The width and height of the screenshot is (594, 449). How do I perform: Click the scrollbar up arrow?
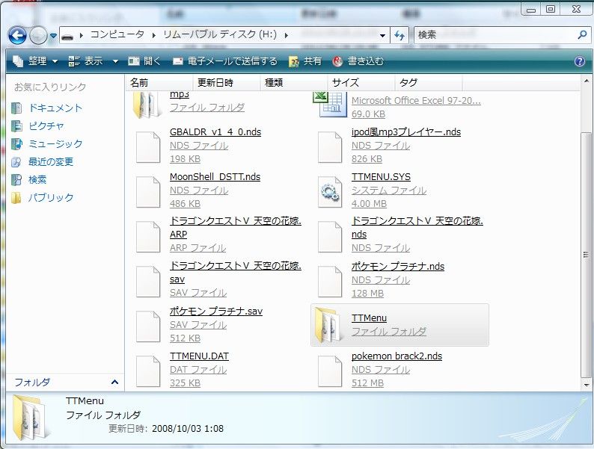click(586, 81)
